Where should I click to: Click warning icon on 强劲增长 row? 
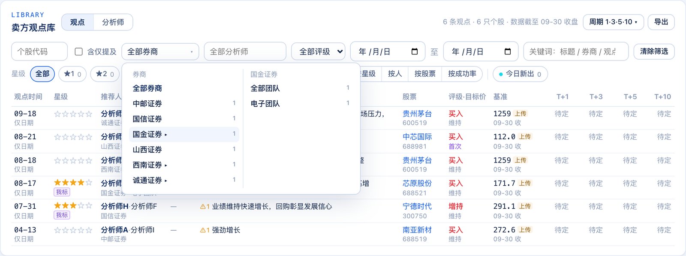pos(203,230)
